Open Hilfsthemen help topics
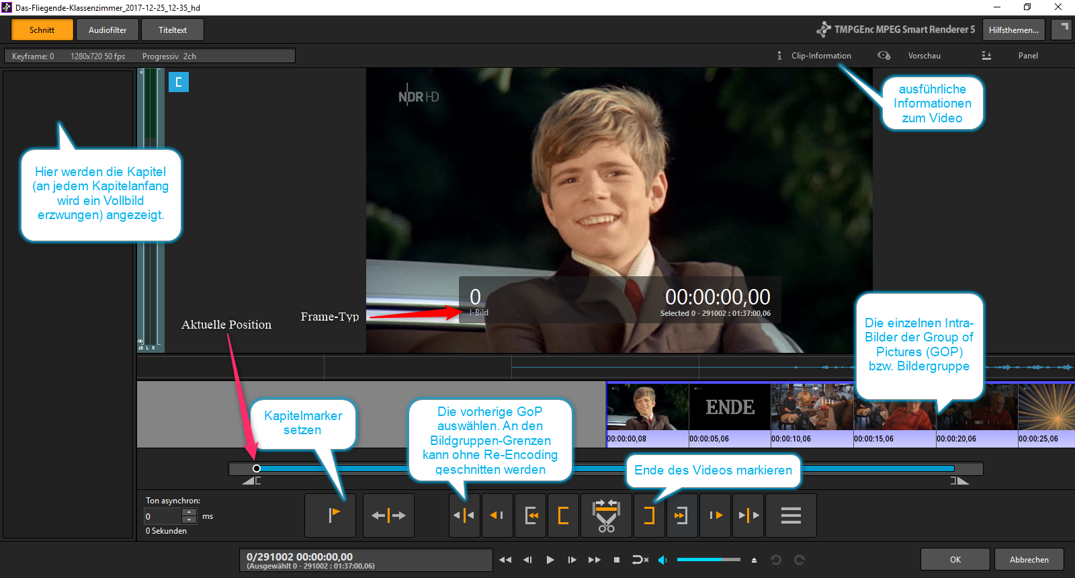1075x578 pixels. click(x=1013, y=30)
